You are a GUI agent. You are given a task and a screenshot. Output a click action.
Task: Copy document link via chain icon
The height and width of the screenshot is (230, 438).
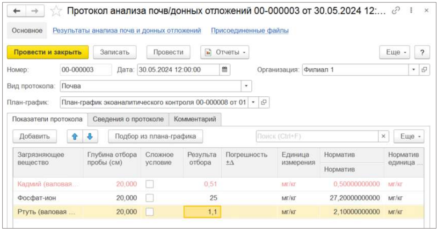pos(395,11)
